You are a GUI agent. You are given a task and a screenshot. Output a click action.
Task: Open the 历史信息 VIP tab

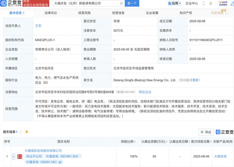point(217,13)
